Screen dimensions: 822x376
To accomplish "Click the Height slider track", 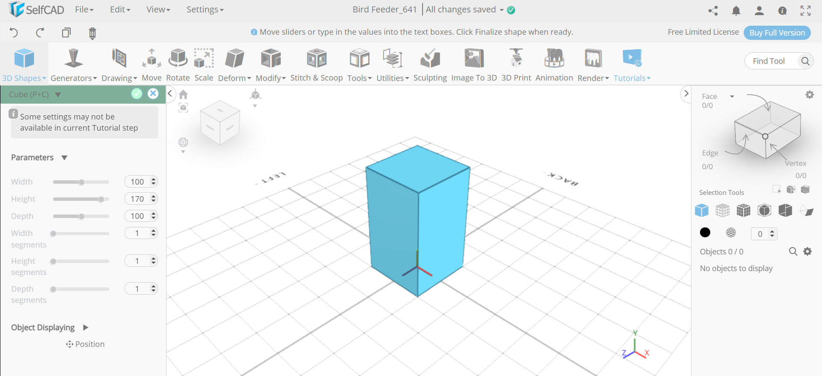I will click(x=81, y=199).
